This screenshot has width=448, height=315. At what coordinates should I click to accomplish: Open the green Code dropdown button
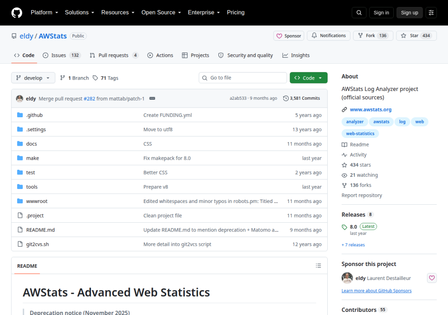[x=308, y=78]
